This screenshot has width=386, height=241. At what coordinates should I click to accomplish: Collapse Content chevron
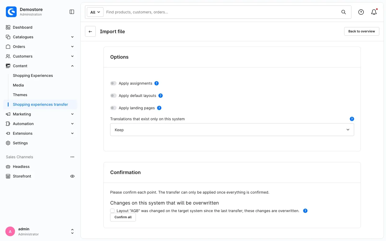pos(72,66)
